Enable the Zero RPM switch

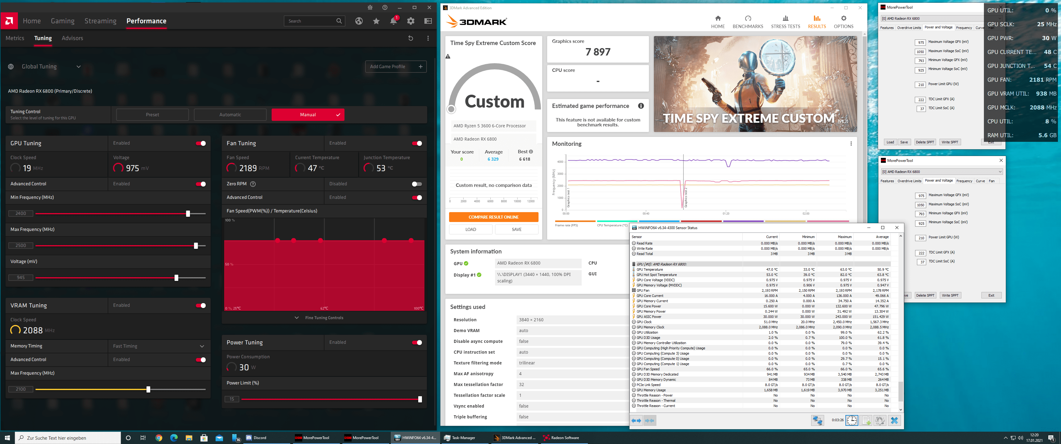pyautogui.click(x=417, y=184)
